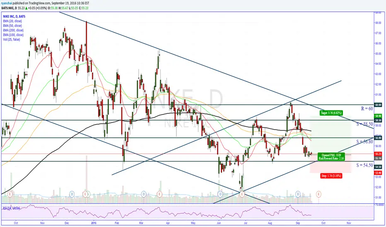Click the S = 54.50 support annotation
Screen dimensions: 386x227
364,165
